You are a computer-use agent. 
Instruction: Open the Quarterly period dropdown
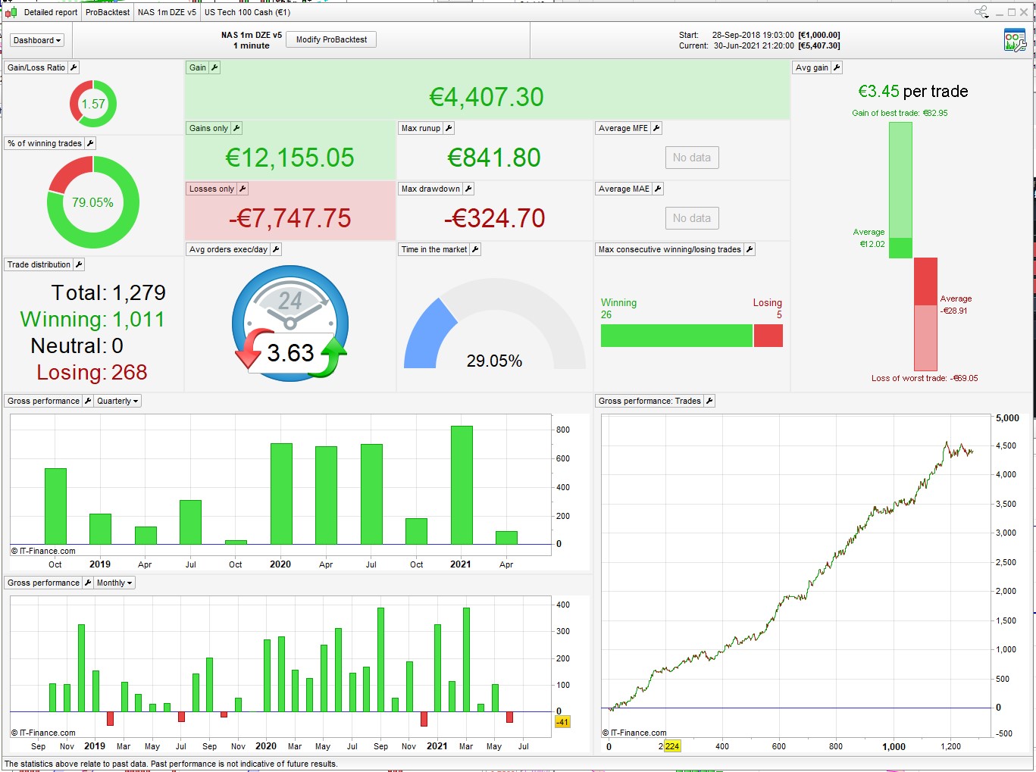pos(117,401)
